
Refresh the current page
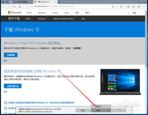(x=15, y=7)
